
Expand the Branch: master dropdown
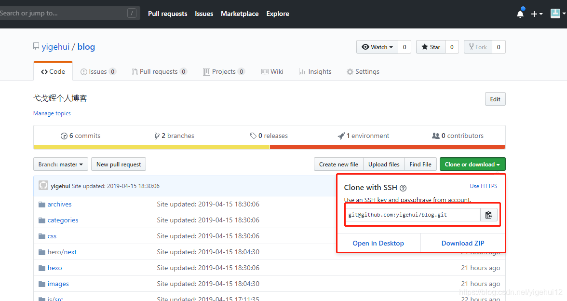coord(61,164)
